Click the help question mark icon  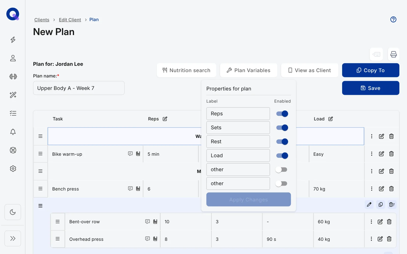(393, 20)
